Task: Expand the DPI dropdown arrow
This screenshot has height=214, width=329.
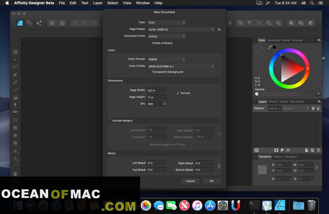Action: 164,104
